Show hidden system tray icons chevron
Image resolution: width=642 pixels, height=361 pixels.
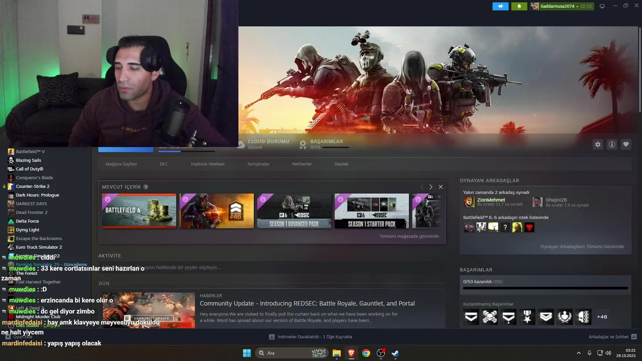(x=579, y=353)
